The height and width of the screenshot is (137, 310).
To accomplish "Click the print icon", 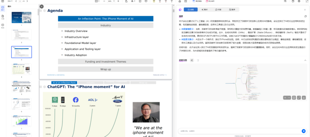I will 299,1.
